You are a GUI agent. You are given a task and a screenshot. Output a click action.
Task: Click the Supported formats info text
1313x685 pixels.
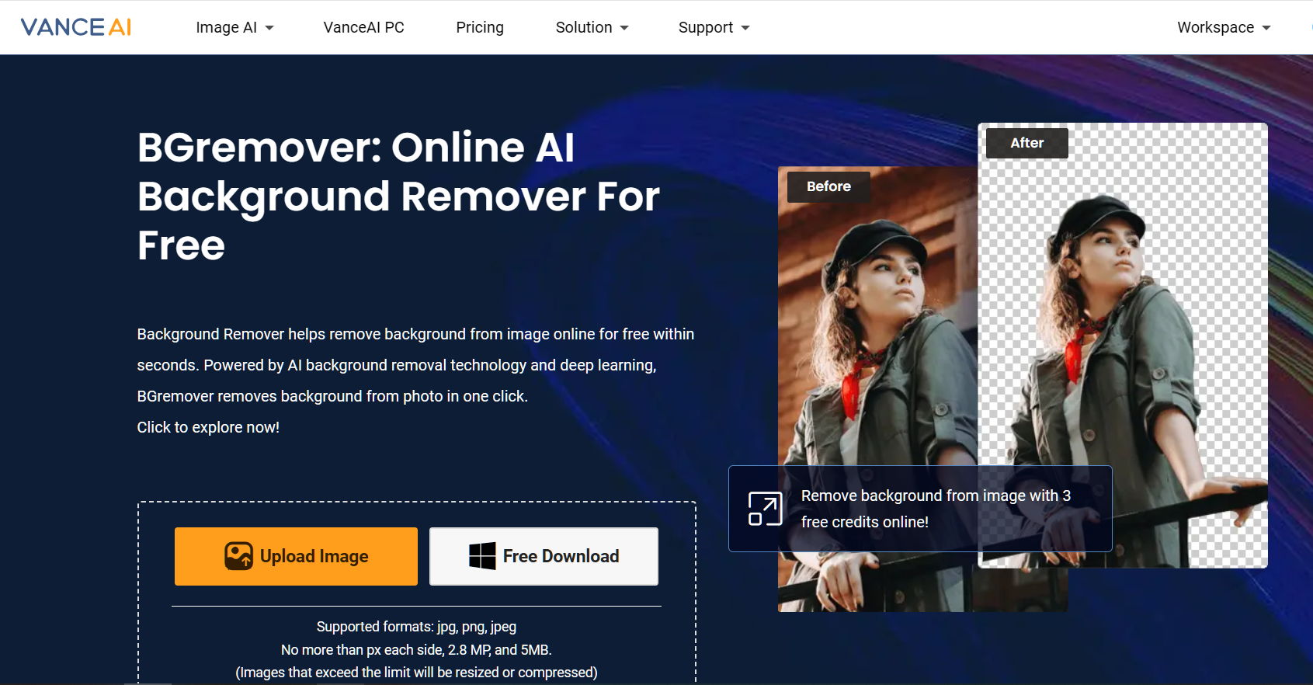[416, 627]
